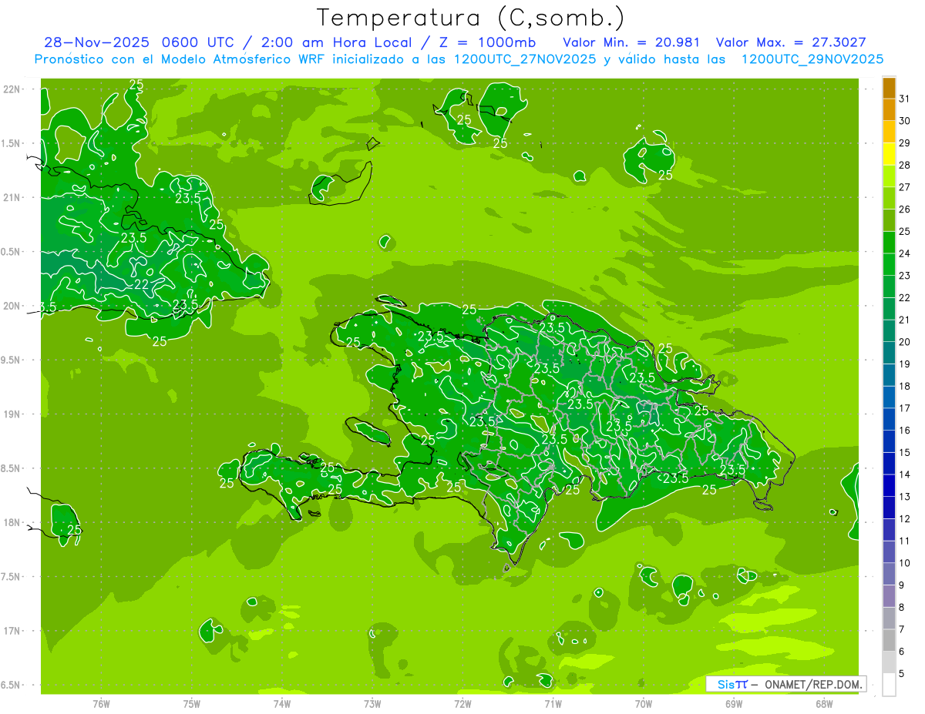This screenshot has width=925, height=714.
Task: Pick the teal swatch between 19 and 20
Action: tap(890, 353)
